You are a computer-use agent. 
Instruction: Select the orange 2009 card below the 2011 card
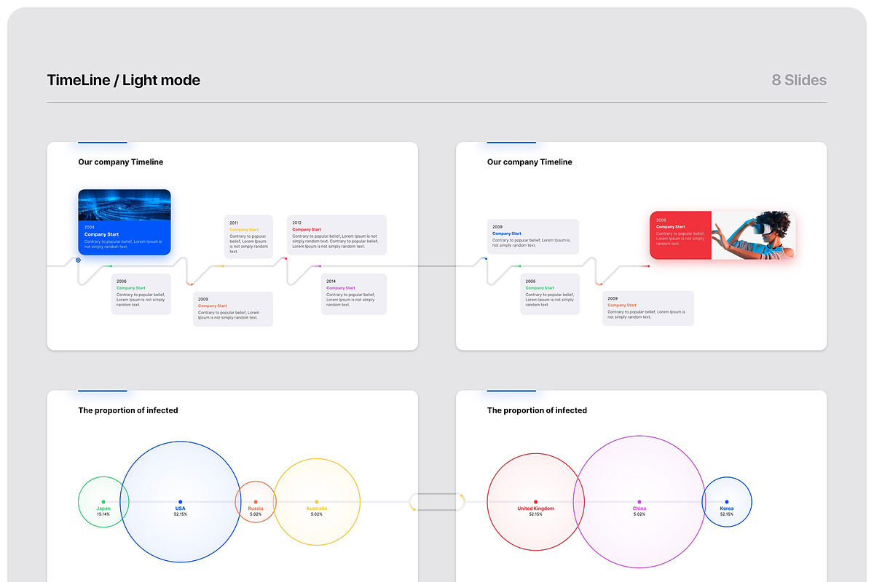coord(233,308)
